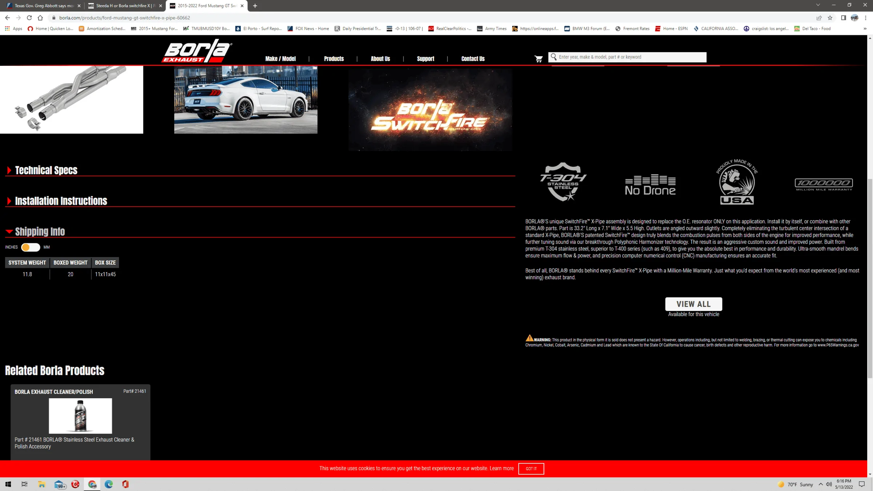
Task: Accept cookies with GOT IT button
Action: coord(531,468)
